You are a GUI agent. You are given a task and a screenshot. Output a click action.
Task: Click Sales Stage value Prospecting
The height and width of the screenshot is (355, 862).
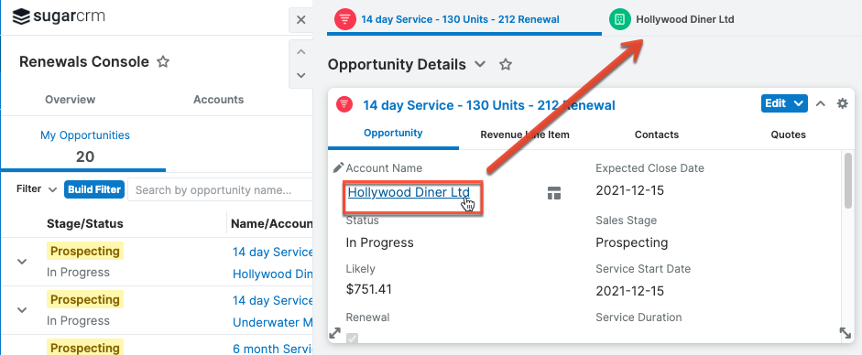tap(632, 242)
